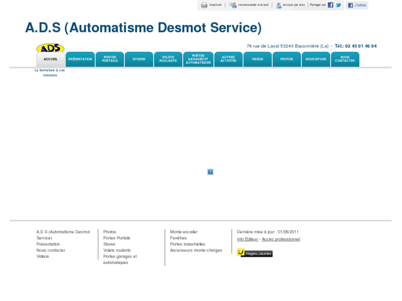Select the Accueil tab
The image size is (402, 301).
pyautogui.click(x=50, y=59)
